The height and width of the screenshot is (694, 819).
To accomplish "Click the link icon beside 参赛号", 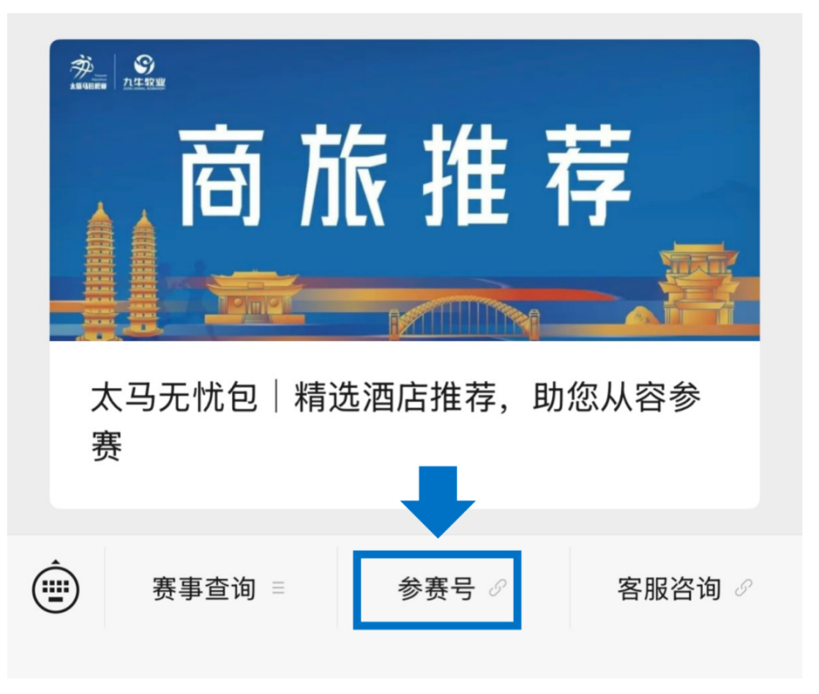I will [497, 588].
